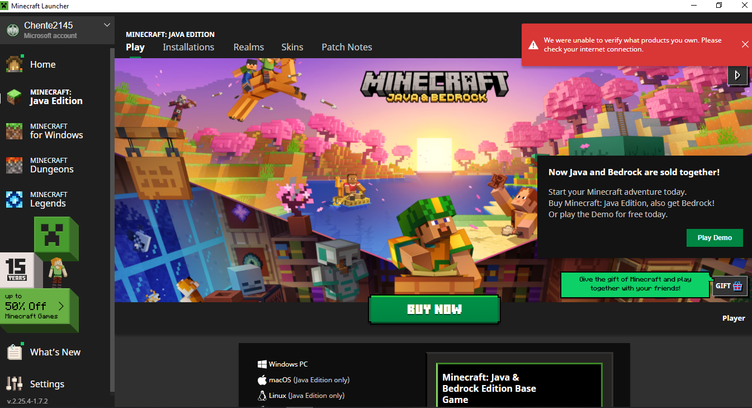Screen dimensions: 752x408
Task: Launch the Minecraft Legends icon
Action: click(x=14, y=199)
